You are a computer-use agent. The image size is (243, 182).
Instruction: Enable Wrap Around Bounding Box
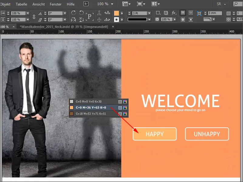(191, 13)
